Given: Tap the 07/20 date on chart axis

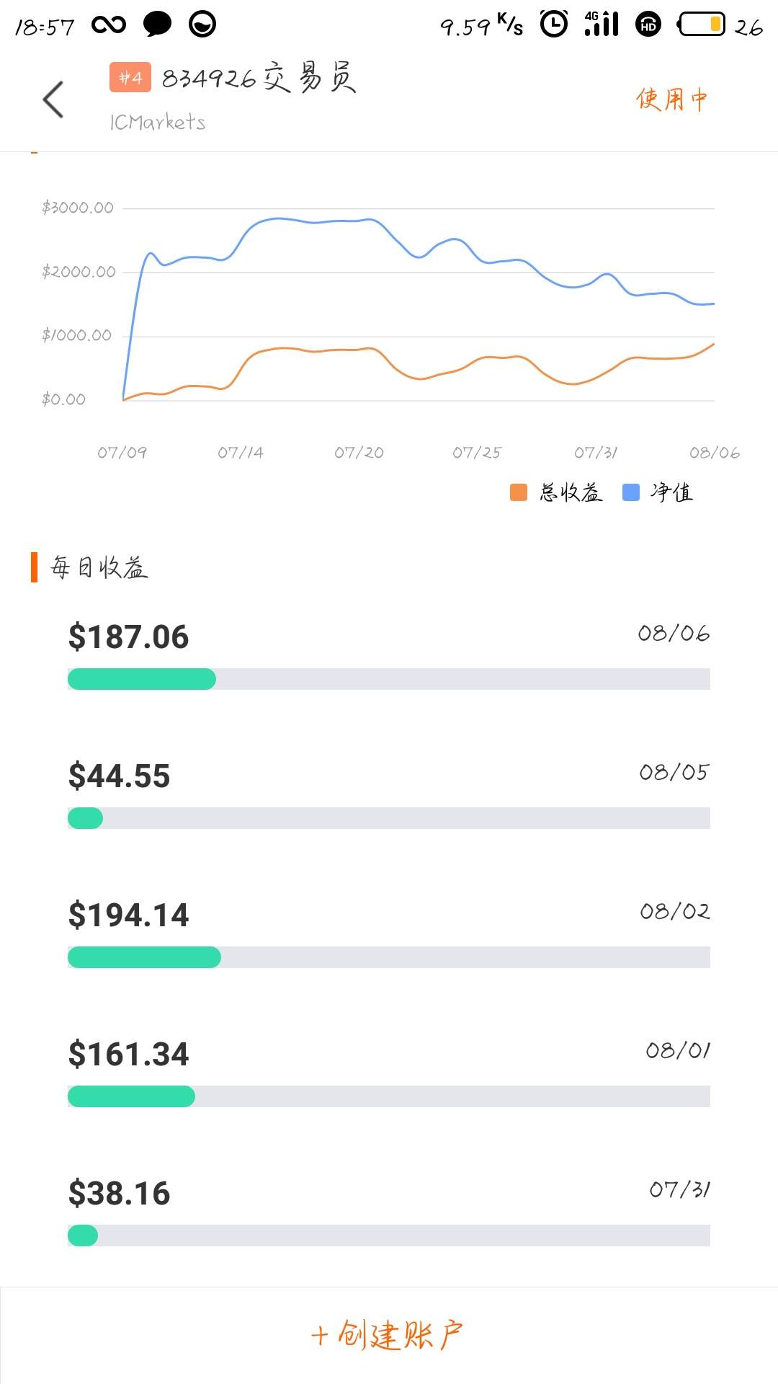Looking at the screenshot, I should point(359,453).
